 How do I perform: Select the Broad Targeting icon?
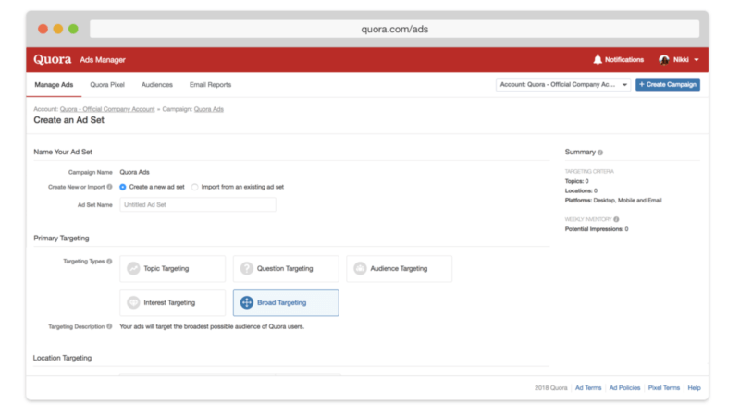pyautogui.click(x=247, y=303)
